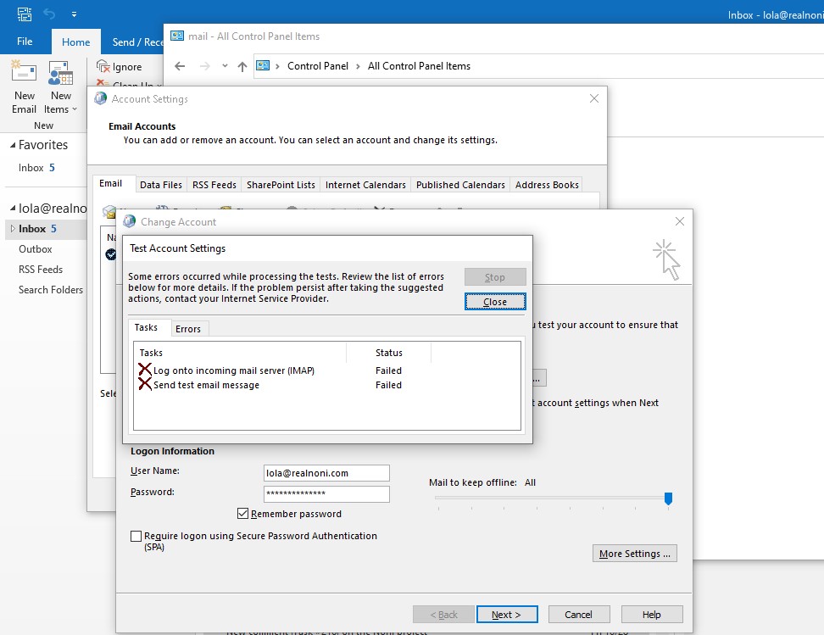Open the Published Calendars tab
The image size is (824, 635).
click(460, 185)
